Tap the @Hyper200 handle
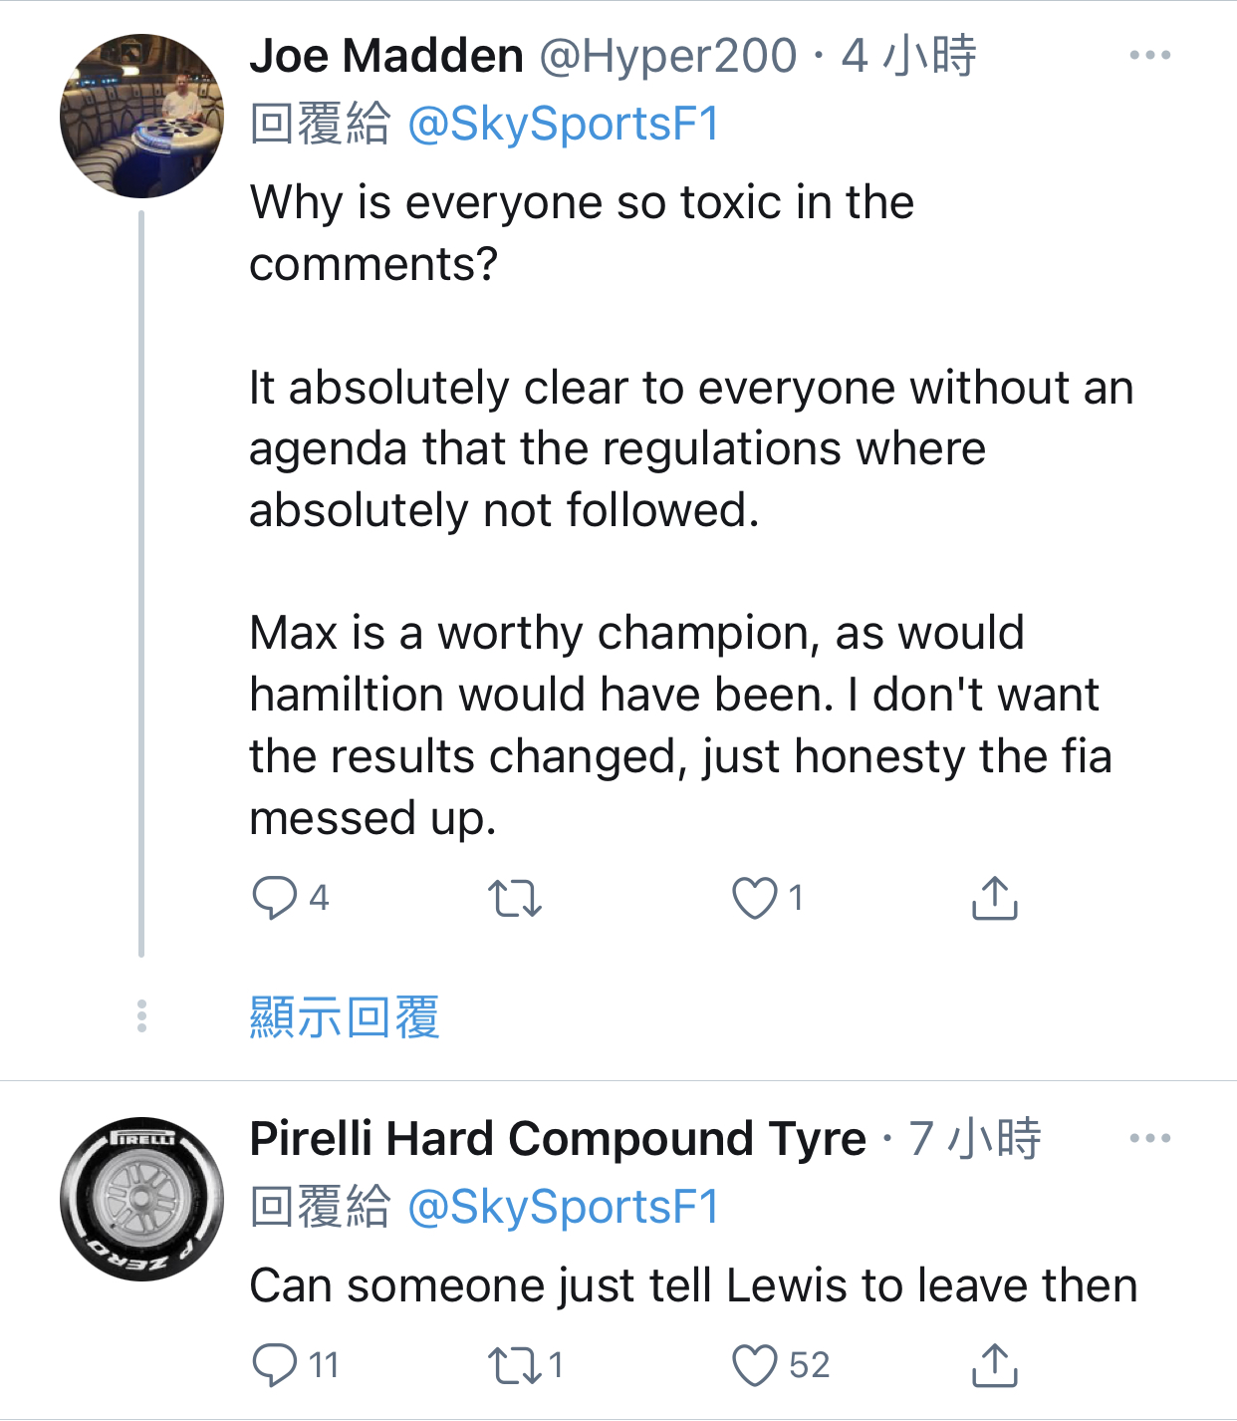This screenshot has width=1237, height=1421. pos(667,56)
